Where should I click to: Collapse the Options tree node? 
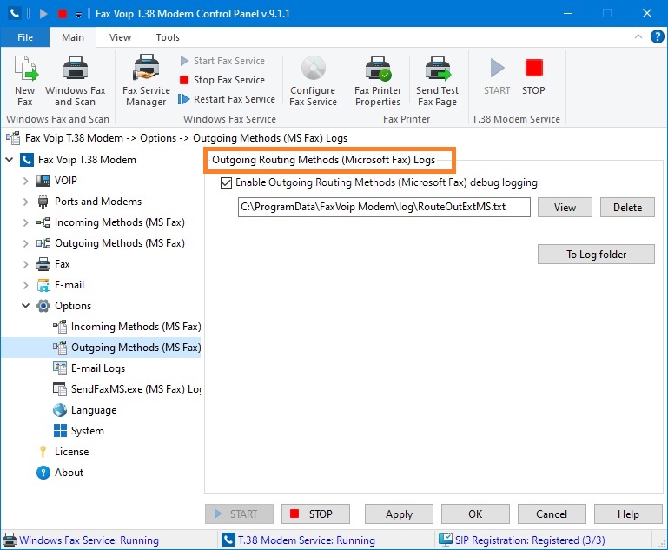point(25,306)
